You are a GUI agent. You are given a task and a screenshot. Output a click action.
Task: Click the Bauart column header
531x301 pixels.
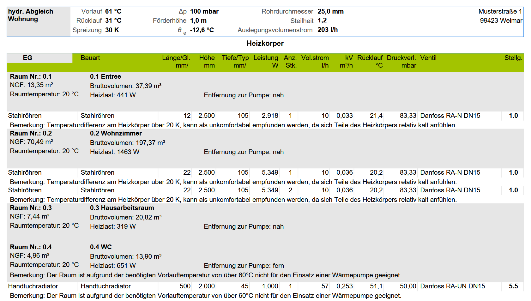click(x=90, y=58)
